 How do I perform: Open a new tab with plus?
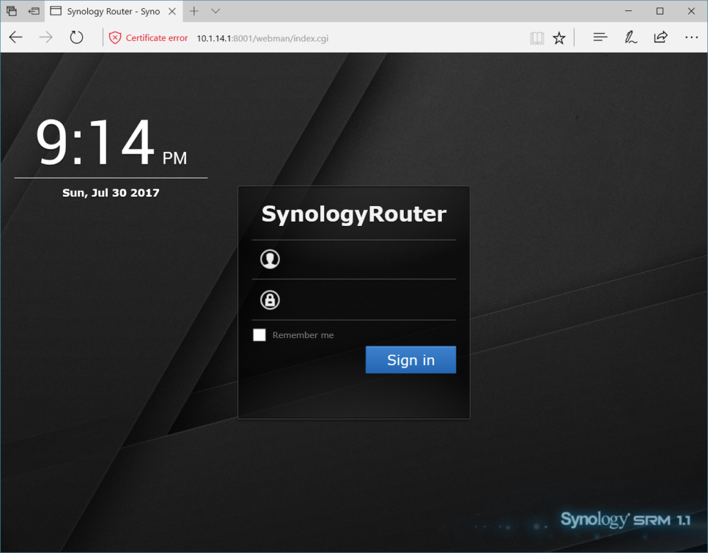click(x=194, y=11)
